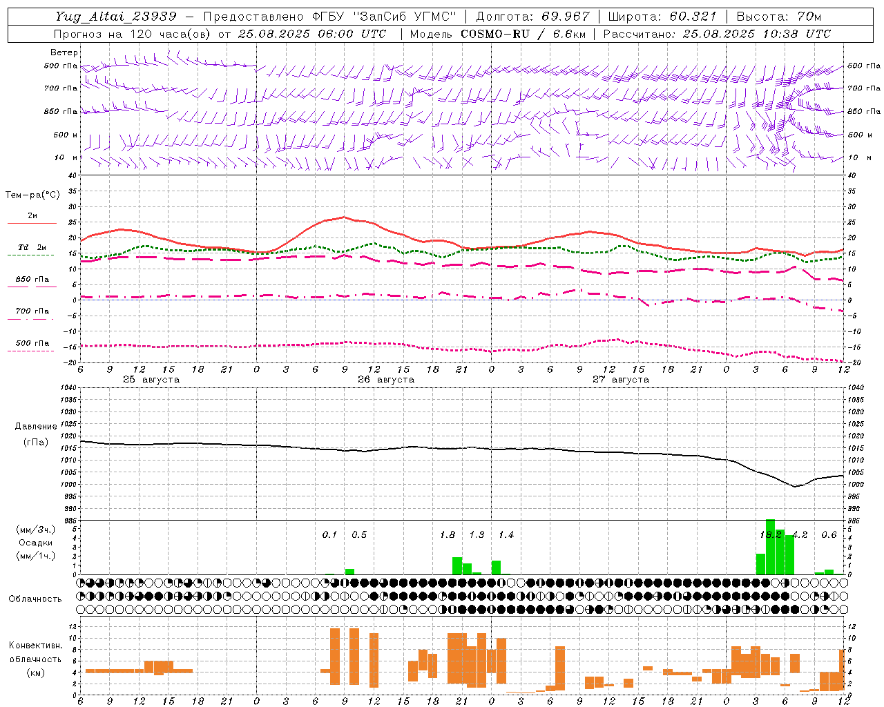Click the 4.2 precipitation amount
The image size is (884, 707).
[x=800, y=535]
